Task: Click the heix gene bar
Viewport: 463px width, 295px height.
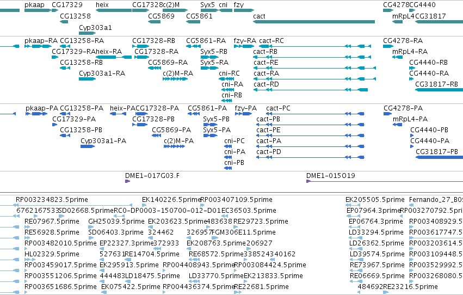Action: (x=114, y=10)
